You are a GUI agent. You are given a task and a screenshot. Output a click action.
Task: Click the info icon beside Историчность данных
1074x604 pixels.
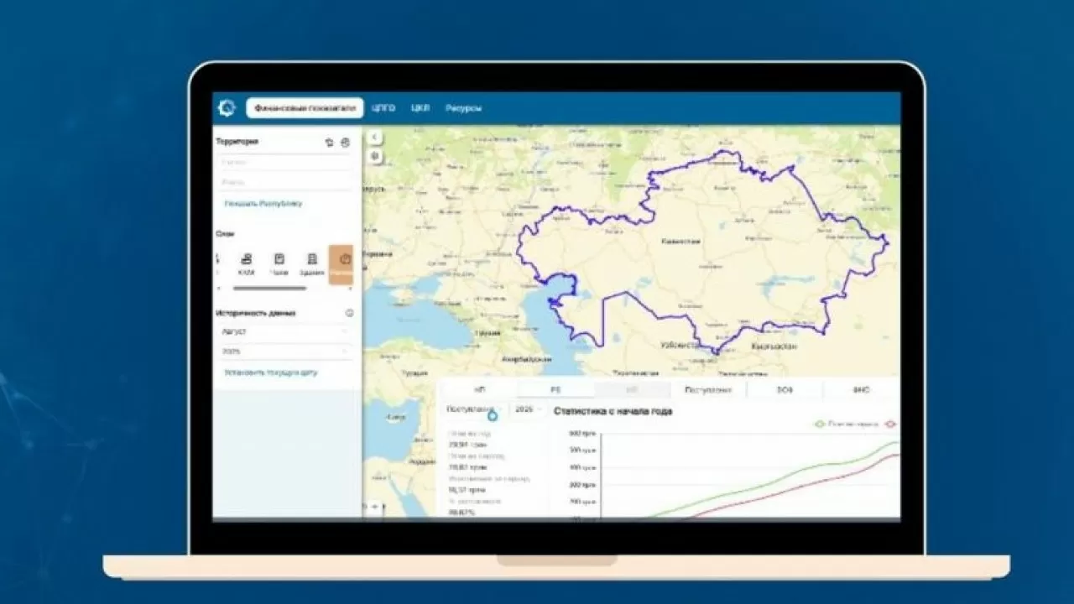350,313
